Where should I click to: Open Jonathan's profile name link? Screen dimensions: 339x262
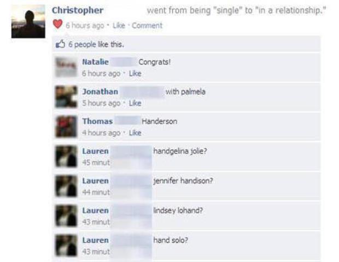(x=100, y=92)
